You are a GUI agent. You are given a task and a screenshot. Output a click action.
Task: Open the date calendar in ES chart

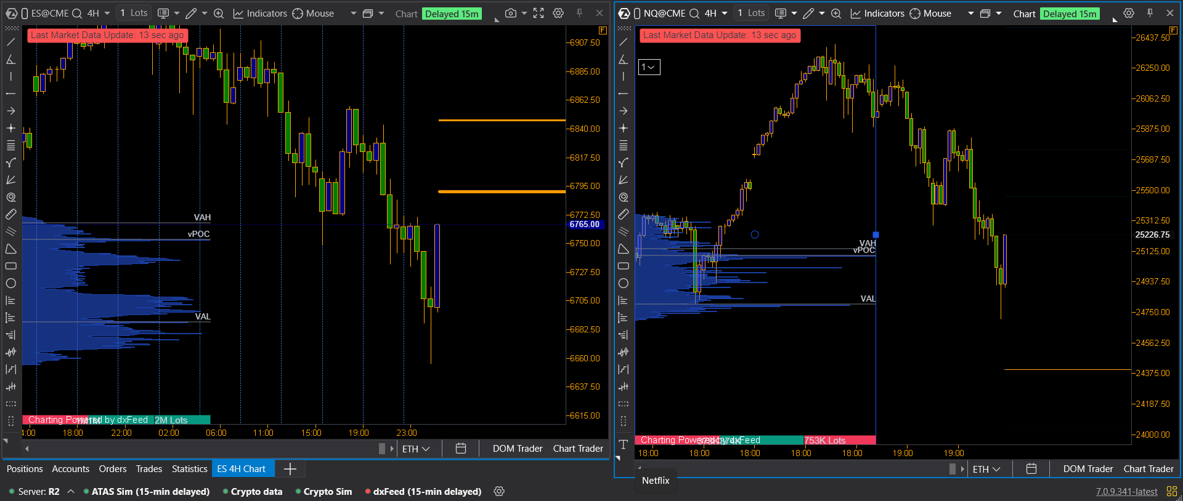pyautogui.click(x=461, y=449)
